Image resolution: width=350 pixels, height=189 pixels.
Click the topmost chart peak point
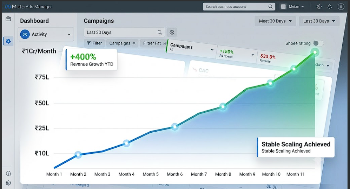point(315,52)
